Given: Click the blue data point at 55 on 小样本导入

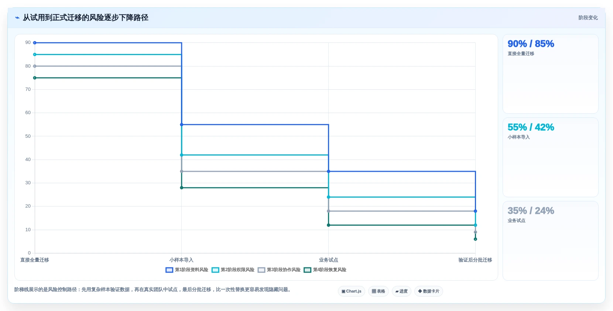Looking at the screenshot, I should click(x=182, y=124).
